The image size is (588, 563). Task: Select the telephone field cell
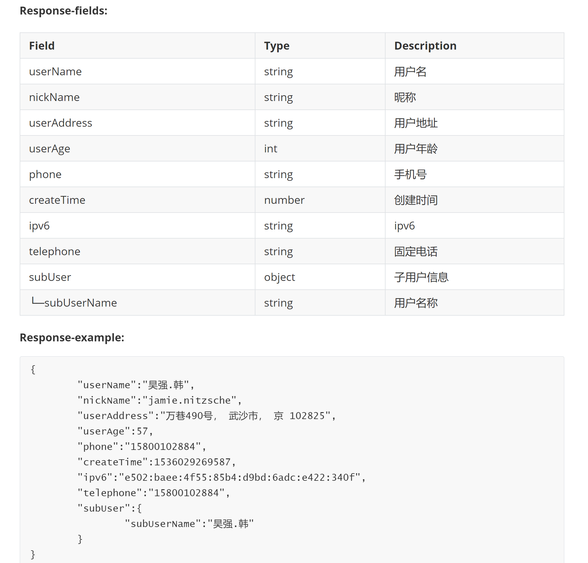(137, 252)
